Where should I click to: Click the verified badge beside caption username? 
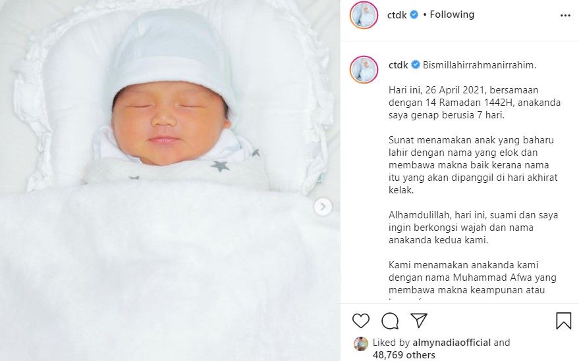tap(416, 65)
